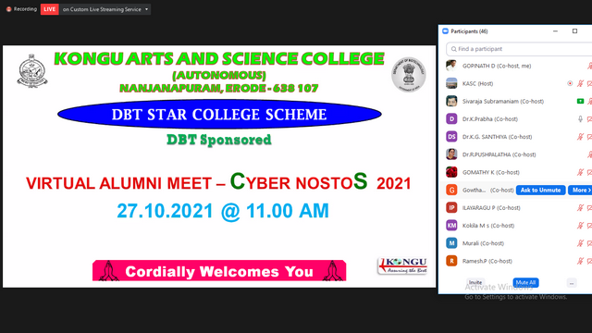The width and height of the screenshot is (592, 333).
Task: Toggle ILAYARAGU P's muted microphone
Action: coord(580,207)
